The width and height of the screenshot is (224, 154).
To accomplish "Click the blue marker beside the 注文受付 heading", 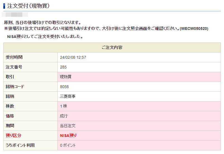I will tap(4, 6).
